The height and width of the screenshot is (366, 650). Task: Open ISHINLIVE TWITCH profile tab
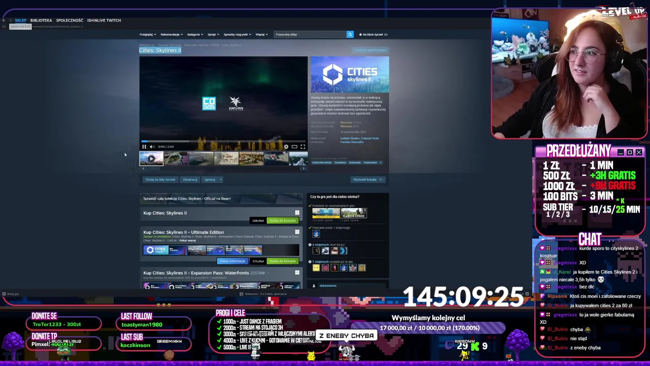(104, 20)
